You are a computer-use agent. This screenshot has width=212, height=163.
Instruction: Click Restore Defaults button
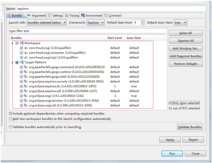tap(186, 64)
